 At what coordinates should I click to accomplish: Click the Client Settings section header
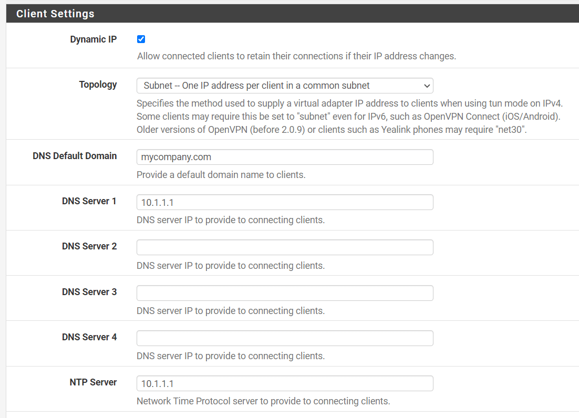point(55,13)
